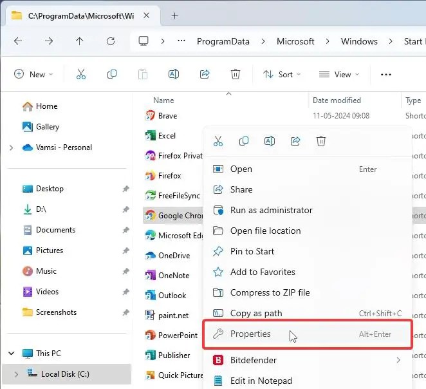
Task: Click the Delete trash icon in the toolbar
Action: point(236,74)
